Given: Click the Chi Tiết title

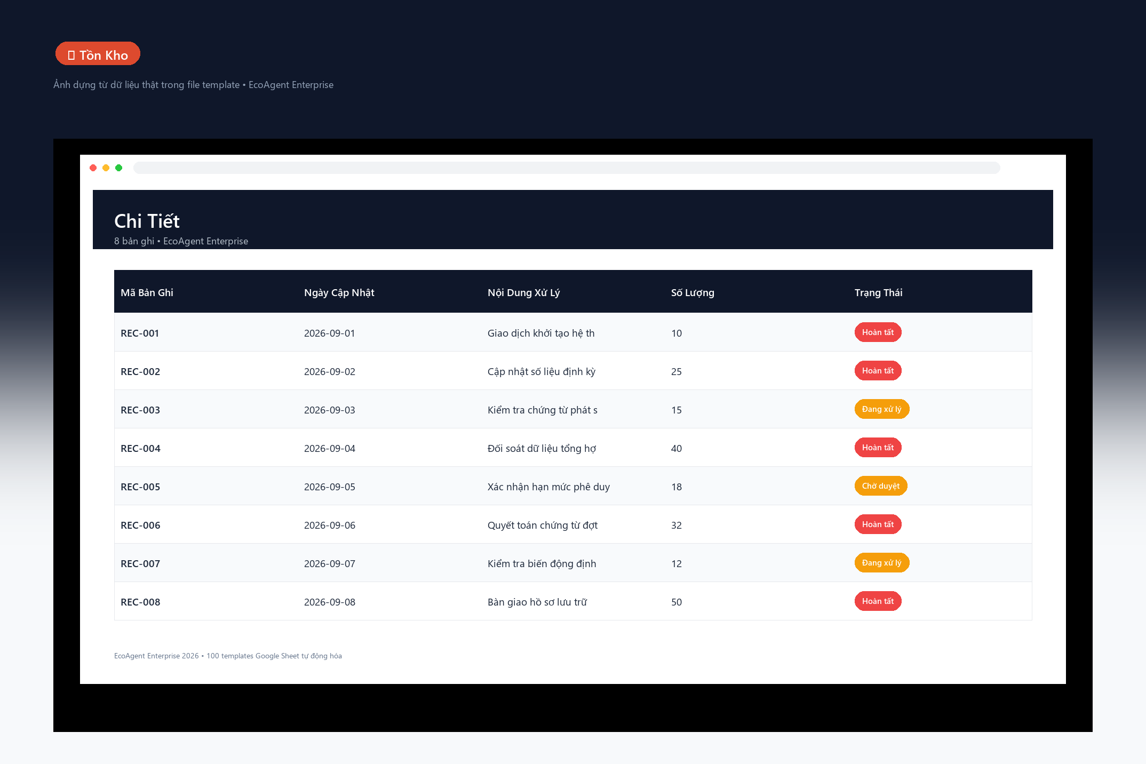Looking at the screenshot, I should [x=147, y=221].
